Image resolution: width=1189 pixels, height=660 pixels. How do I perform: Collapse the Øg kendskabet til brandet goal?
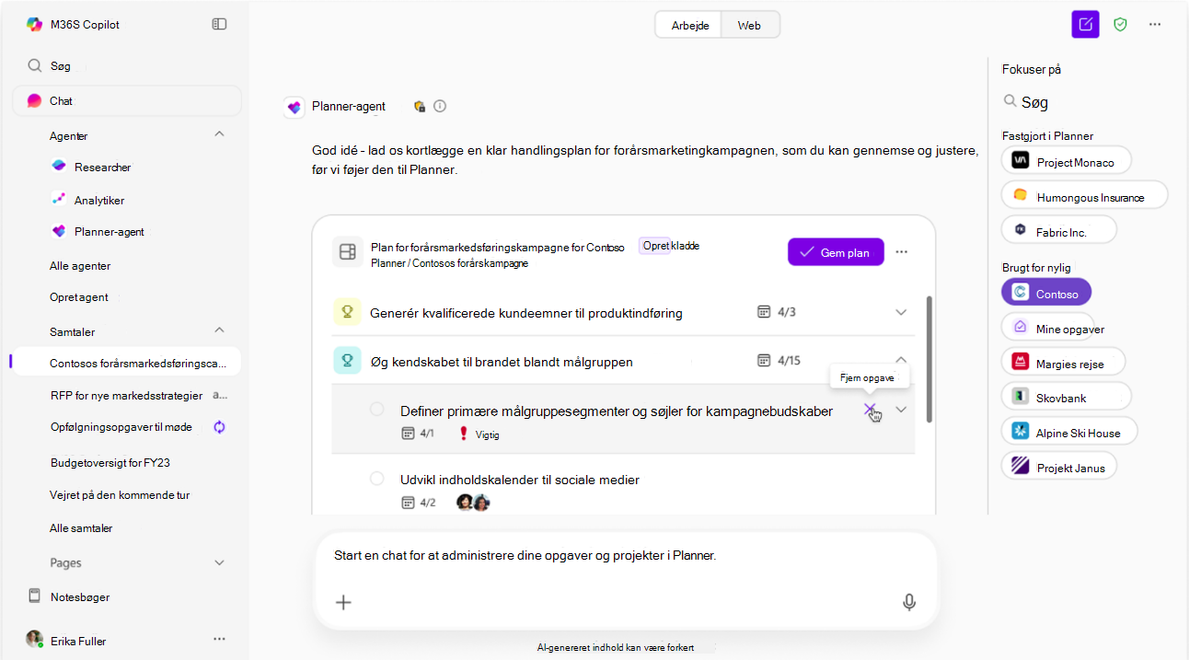pos(901,360)
